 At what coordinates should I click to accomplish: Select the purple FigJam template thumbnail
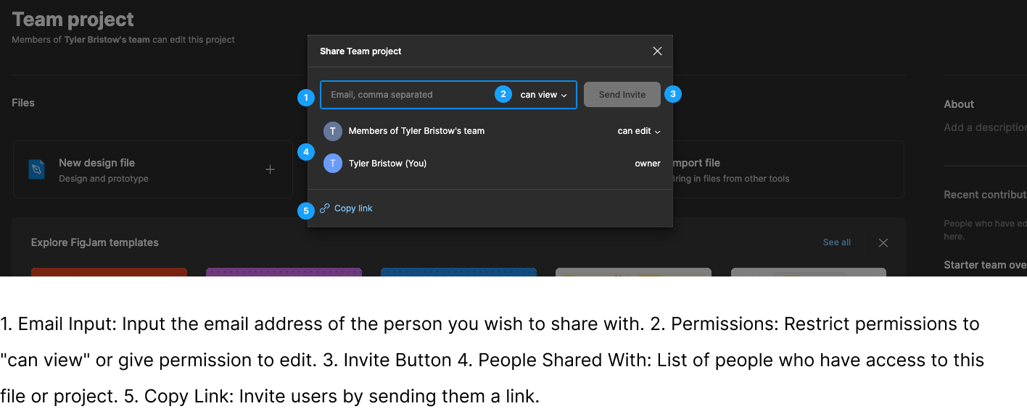(284, 272)
